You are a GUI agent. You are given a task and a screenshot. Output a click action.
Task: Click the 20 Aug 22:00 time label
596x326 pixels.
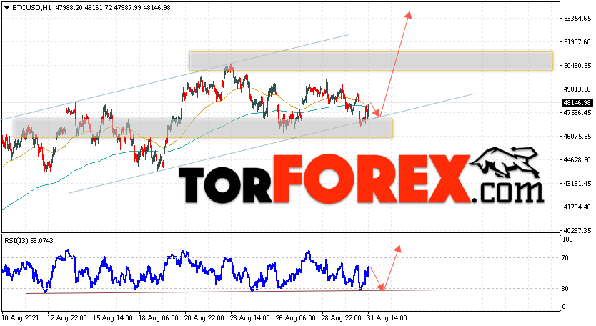click(x=204, y=318)
